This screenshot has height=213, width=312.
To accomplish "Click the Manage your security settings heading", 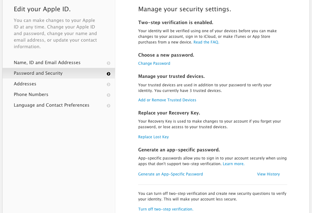I will click(185, 9).
